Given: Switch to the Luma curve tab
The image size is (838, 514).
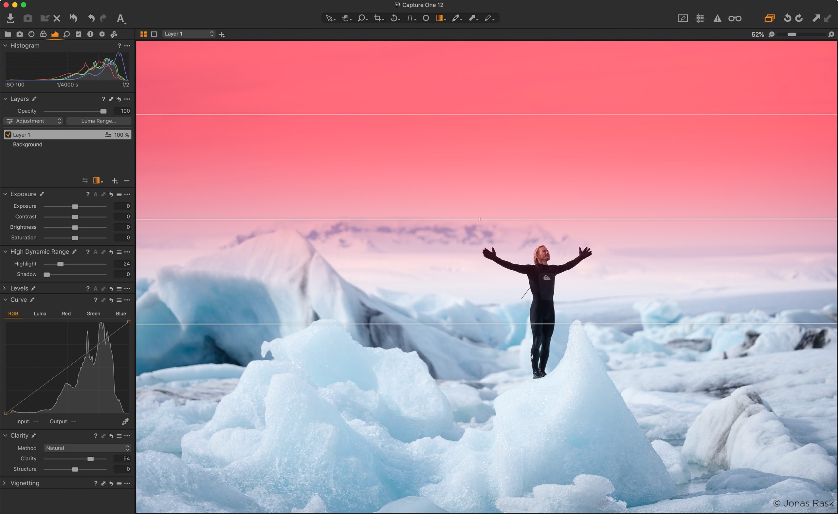Looking at the screenshot, I should [40, 314].
